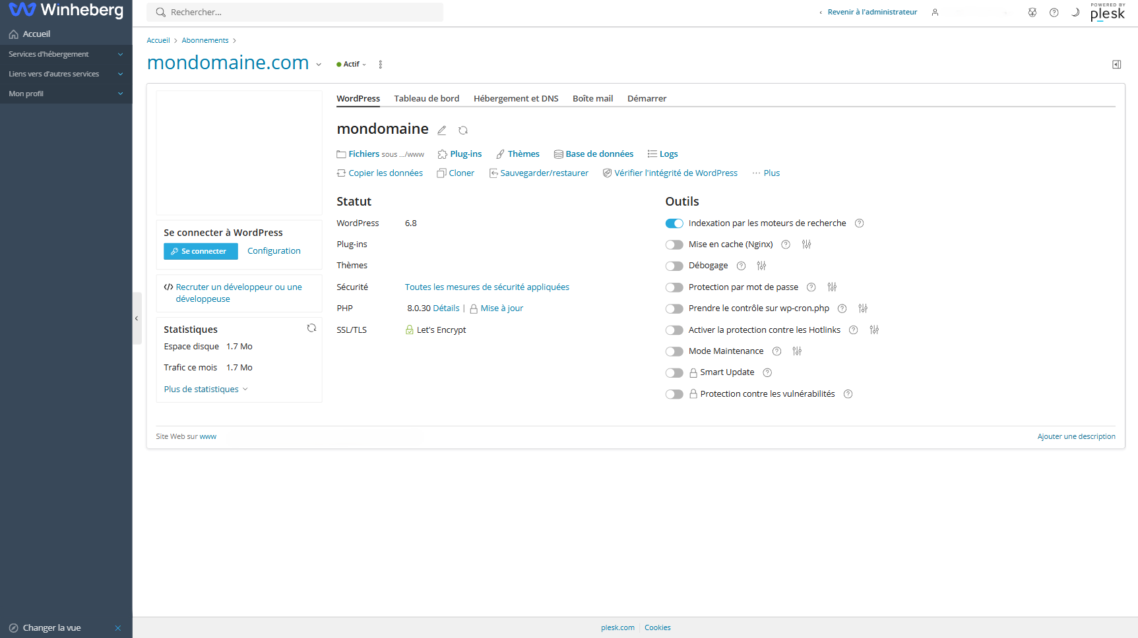Show help for Débogage

coord(741,266)
